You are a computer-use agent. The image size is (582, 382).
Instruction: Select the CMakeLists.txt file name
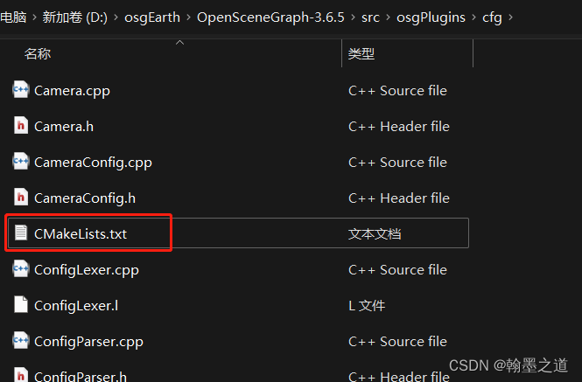81,234
